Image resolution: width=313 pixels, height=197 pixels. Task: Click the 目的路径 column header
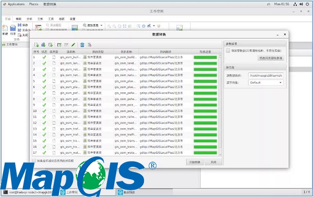(x=165, y=52)
